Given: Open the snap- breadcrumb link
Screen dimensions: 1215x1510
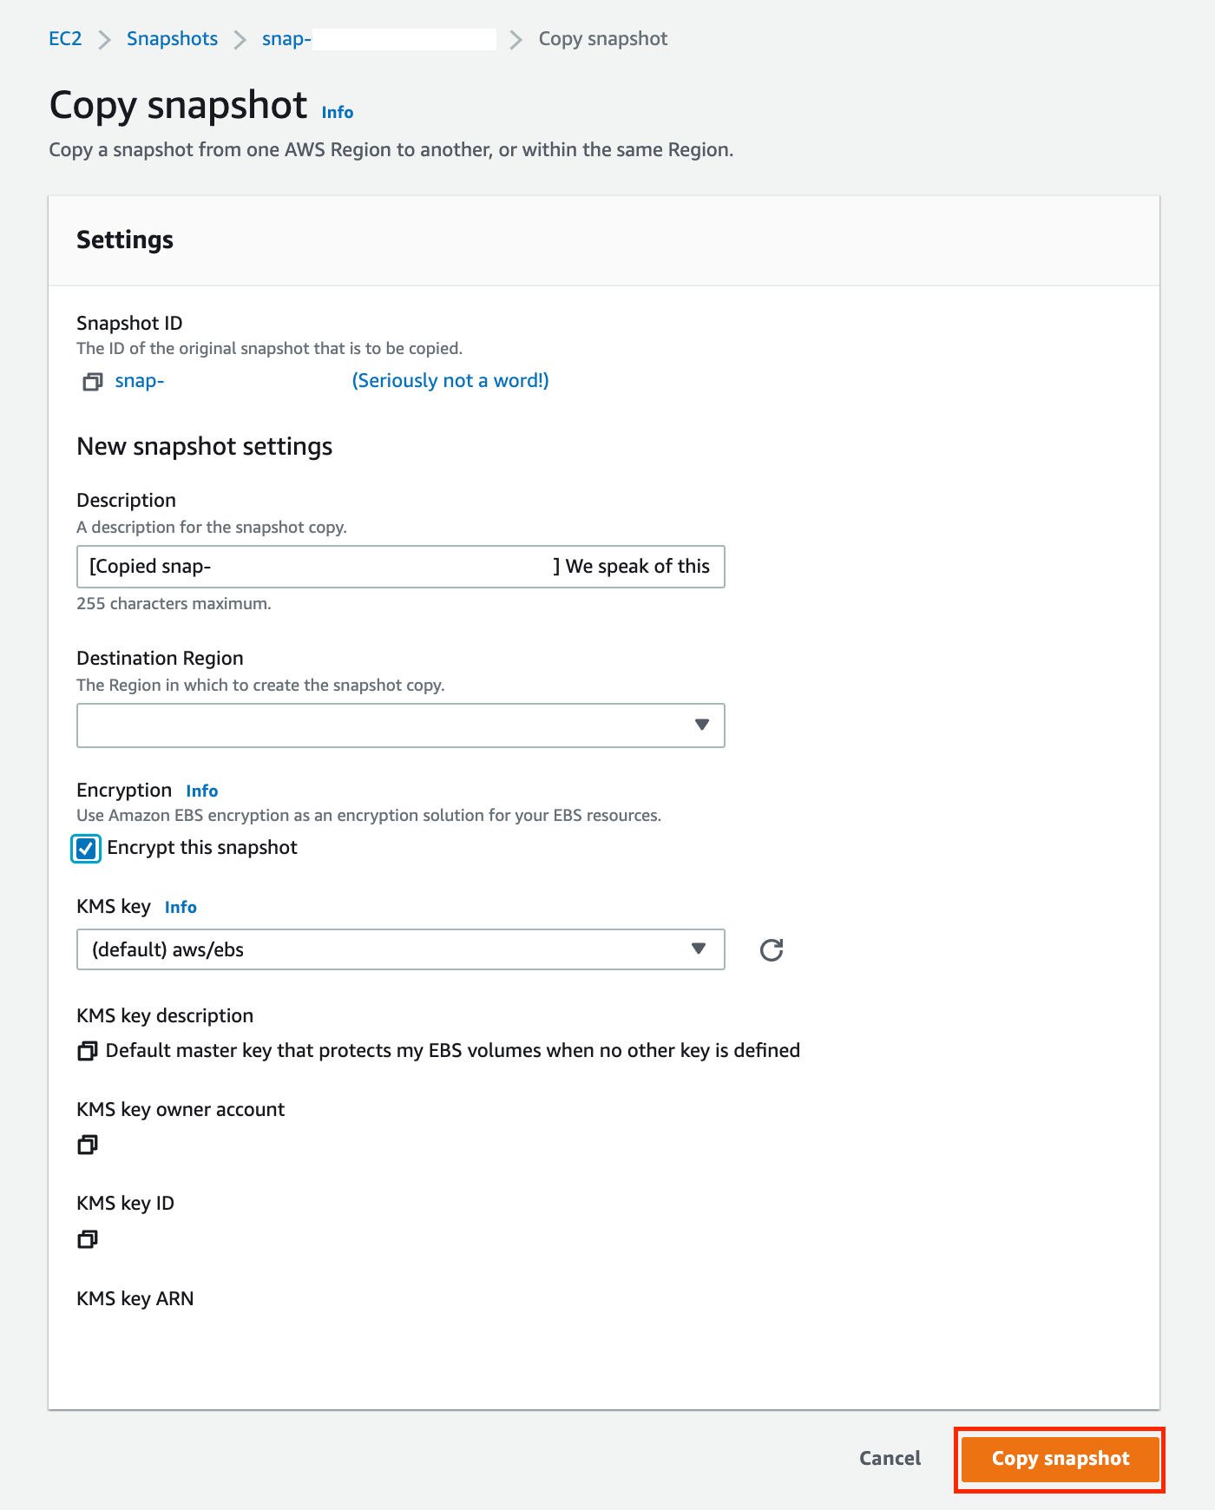Looking at the screenshot, I should 286,39.
